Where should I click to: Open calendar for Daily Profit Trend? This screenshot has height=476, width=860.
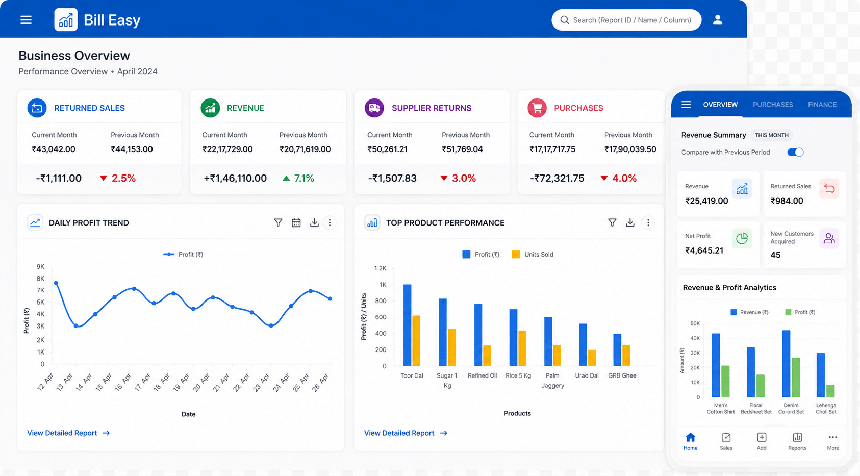pyautogui.click(x=296, y=222)
